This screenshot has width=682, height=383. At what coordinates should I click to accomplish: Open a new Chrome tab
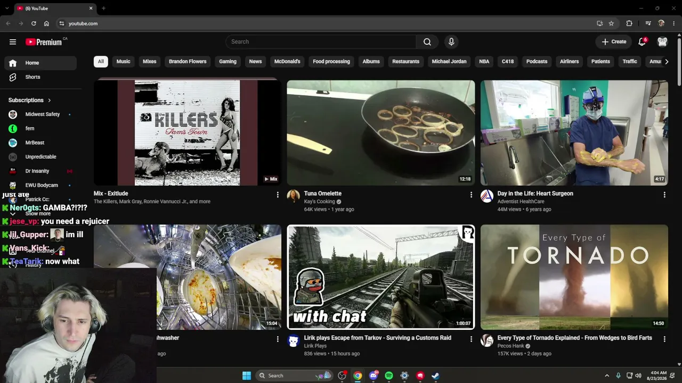coord(103,9)
